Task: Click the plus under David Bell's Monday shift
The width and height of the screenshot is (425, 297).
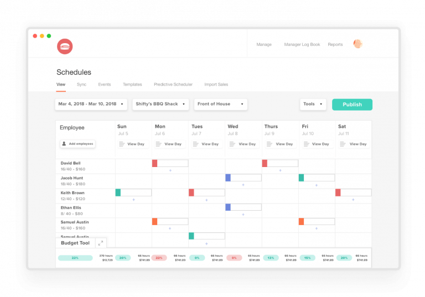Action: point(170,170)
